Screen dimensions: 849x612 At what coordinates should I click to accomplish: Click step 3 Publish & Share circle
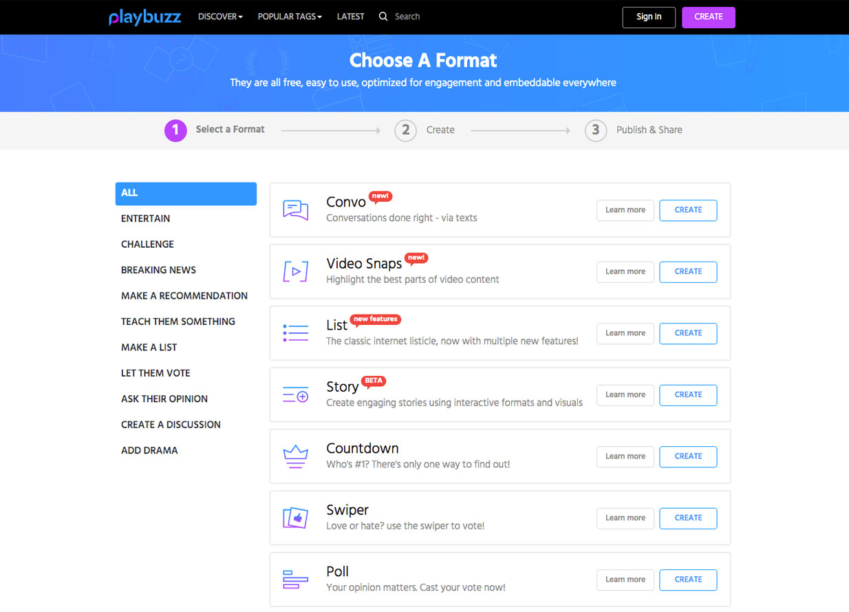tap(596, 130)
